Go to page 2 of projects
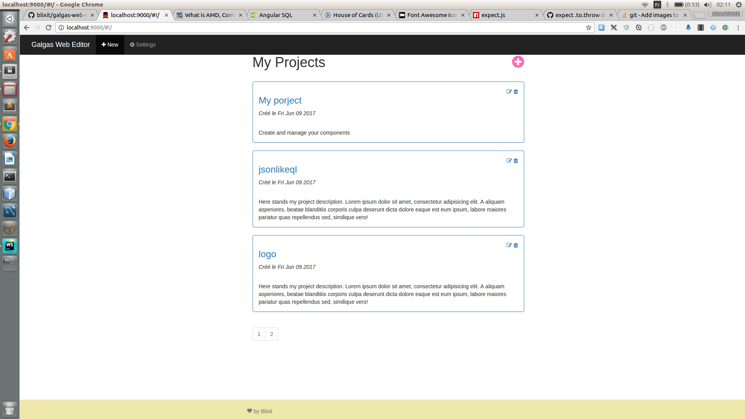 pos(272,334)
